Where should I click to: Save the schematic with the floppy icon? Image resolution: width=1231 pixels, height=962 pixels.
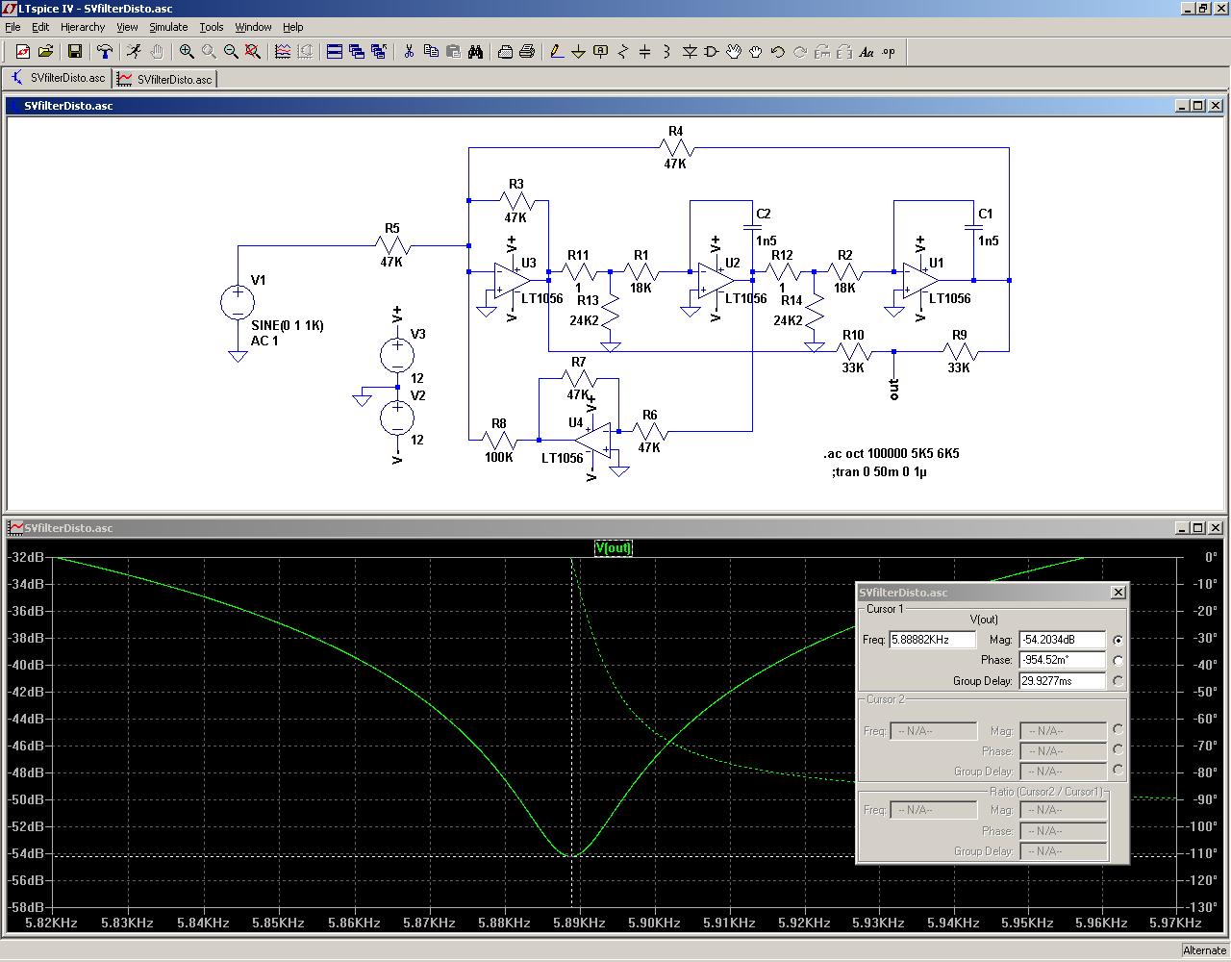(x=75, y=52)
